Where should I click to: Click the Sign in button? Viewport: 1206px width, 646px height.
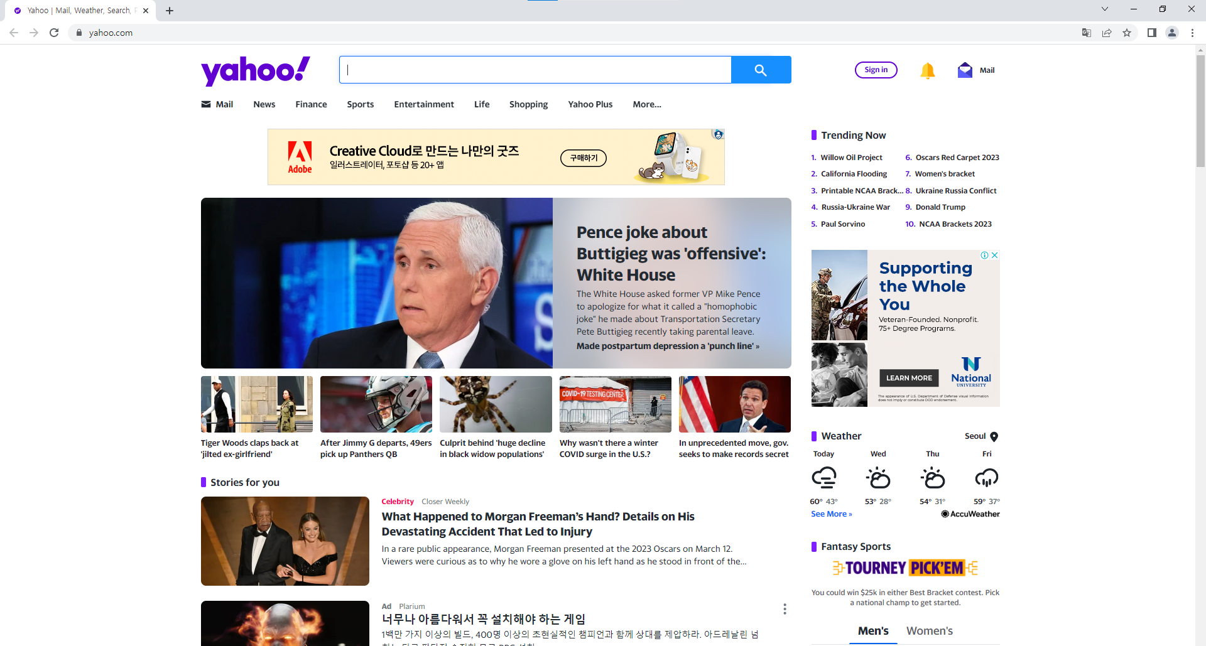coord(876,70)
